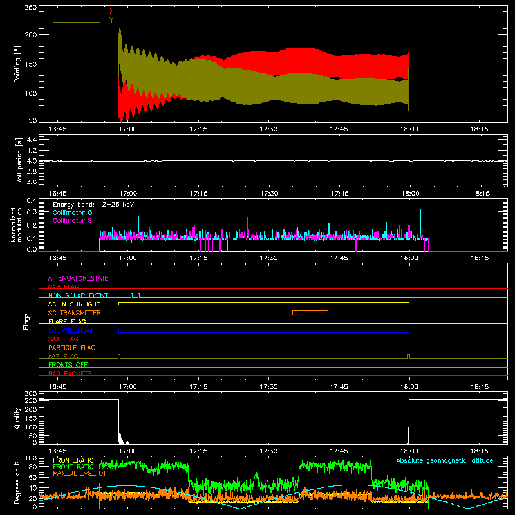This screenshot has width=515, height=515.
Task: Click the 0.3 tick on modulation axis
Action: pyautogui.click(x=32, y=212)
